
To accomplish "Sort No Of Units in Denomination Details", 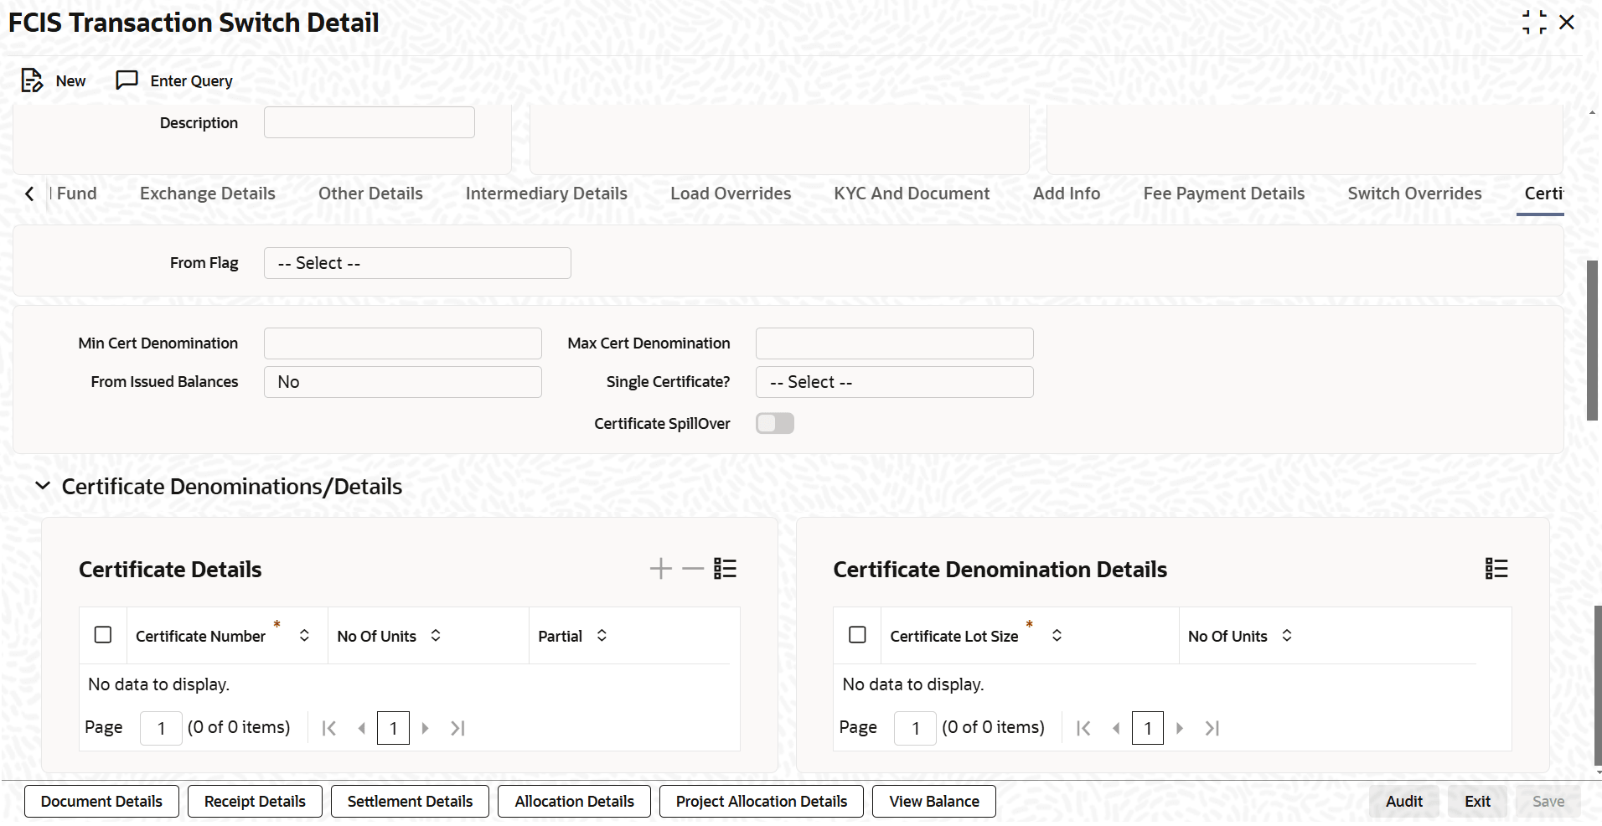I will (1287, 636).
